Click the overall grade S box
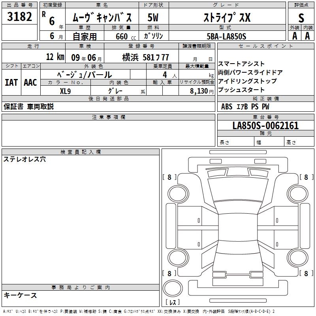 [x=301, y=17]
